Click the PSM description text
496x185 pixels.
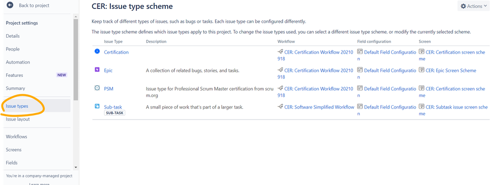210,92
